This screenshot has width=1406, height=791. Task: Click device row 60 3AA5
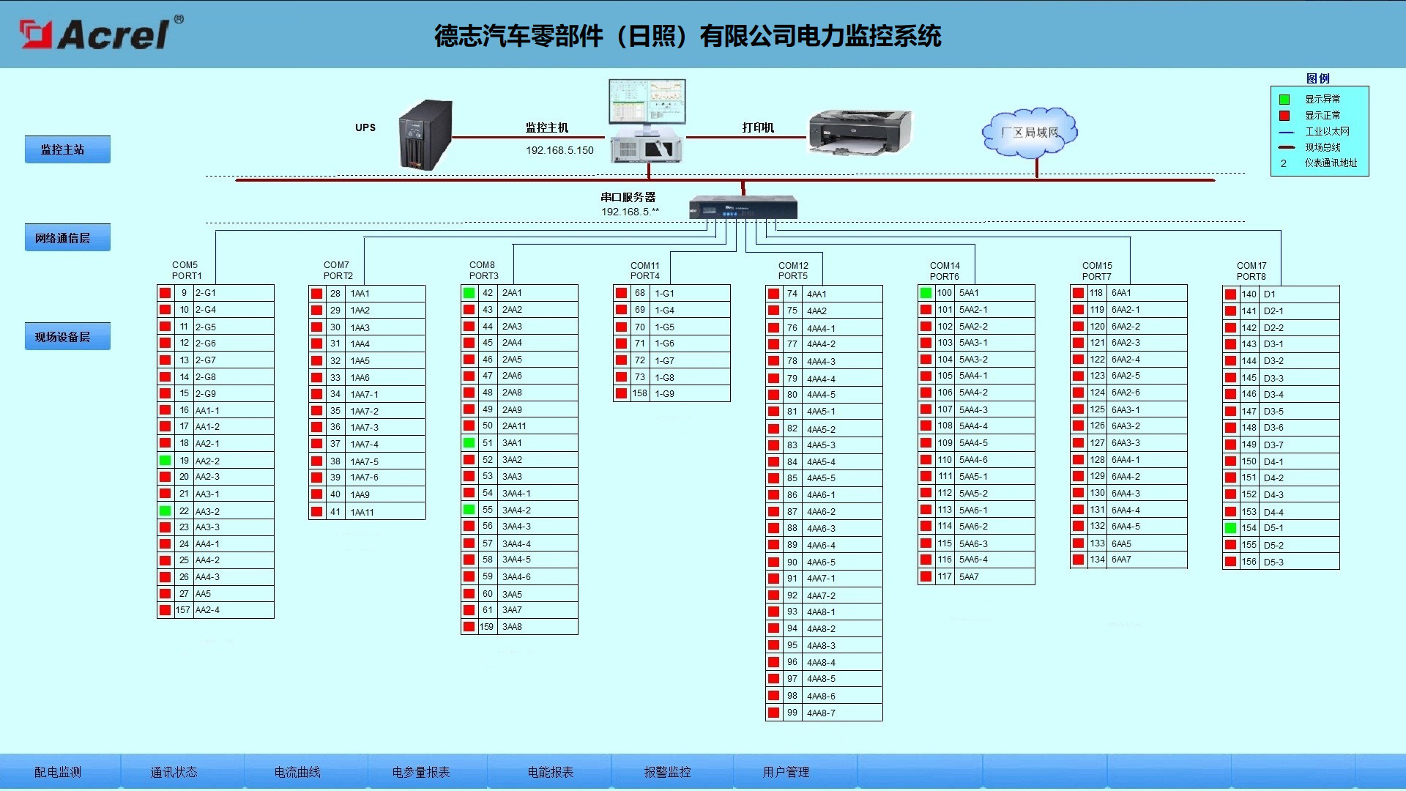pyautogui.click(x=519, y=594)
